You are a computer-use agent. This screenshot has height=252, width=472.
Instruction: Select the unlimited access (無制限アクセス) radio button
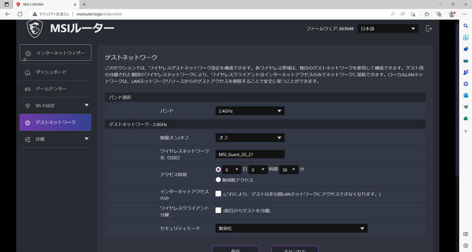point(218,180)
